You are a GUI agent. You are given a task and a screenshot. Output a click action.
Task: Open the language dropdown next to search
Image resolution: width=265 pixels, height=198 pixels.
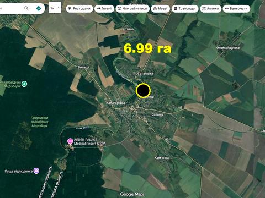(55, 8)
